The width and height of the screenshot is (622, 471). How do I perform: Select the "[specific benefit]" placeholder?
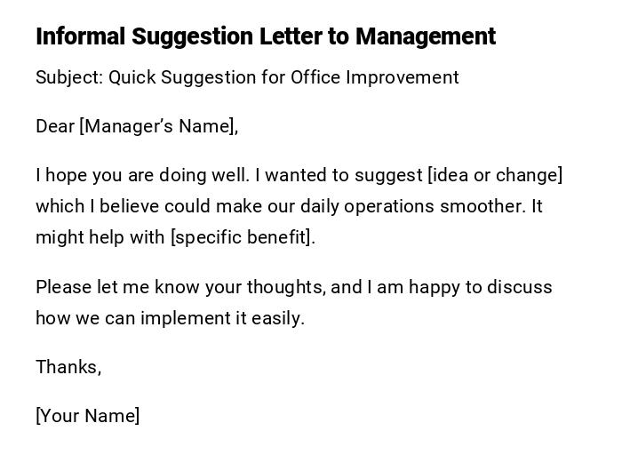tap(242, 237)
